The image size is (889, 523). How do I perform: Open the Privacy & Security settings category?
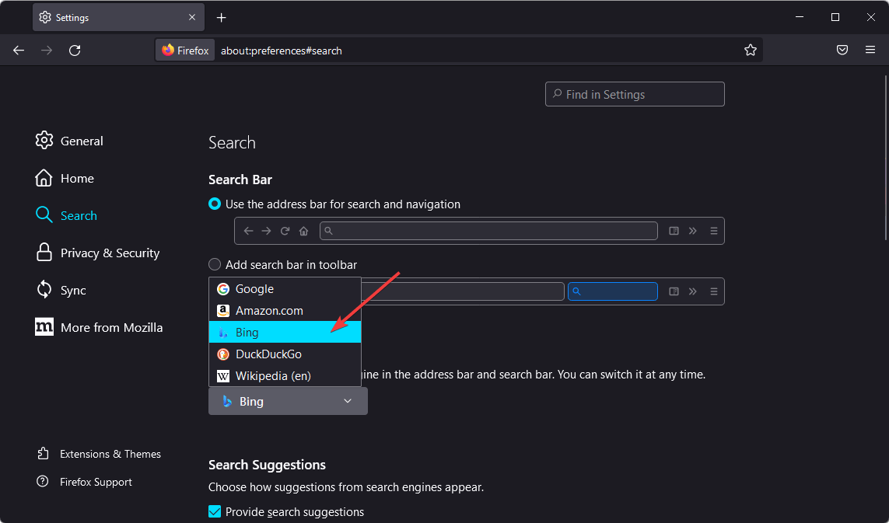110,253
